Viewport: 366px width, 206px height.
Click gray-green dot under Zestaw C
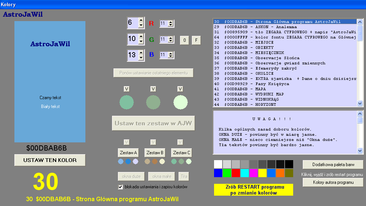(182, 161)
